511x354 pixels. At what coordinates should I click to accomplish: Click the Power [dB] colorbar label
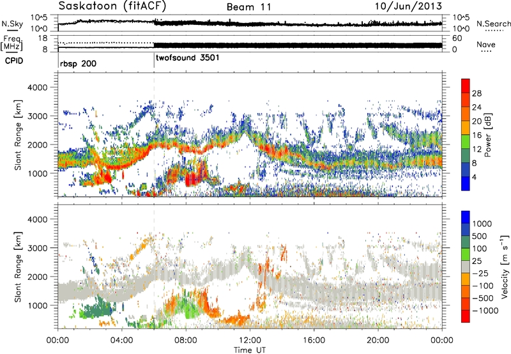pos(487,135)
